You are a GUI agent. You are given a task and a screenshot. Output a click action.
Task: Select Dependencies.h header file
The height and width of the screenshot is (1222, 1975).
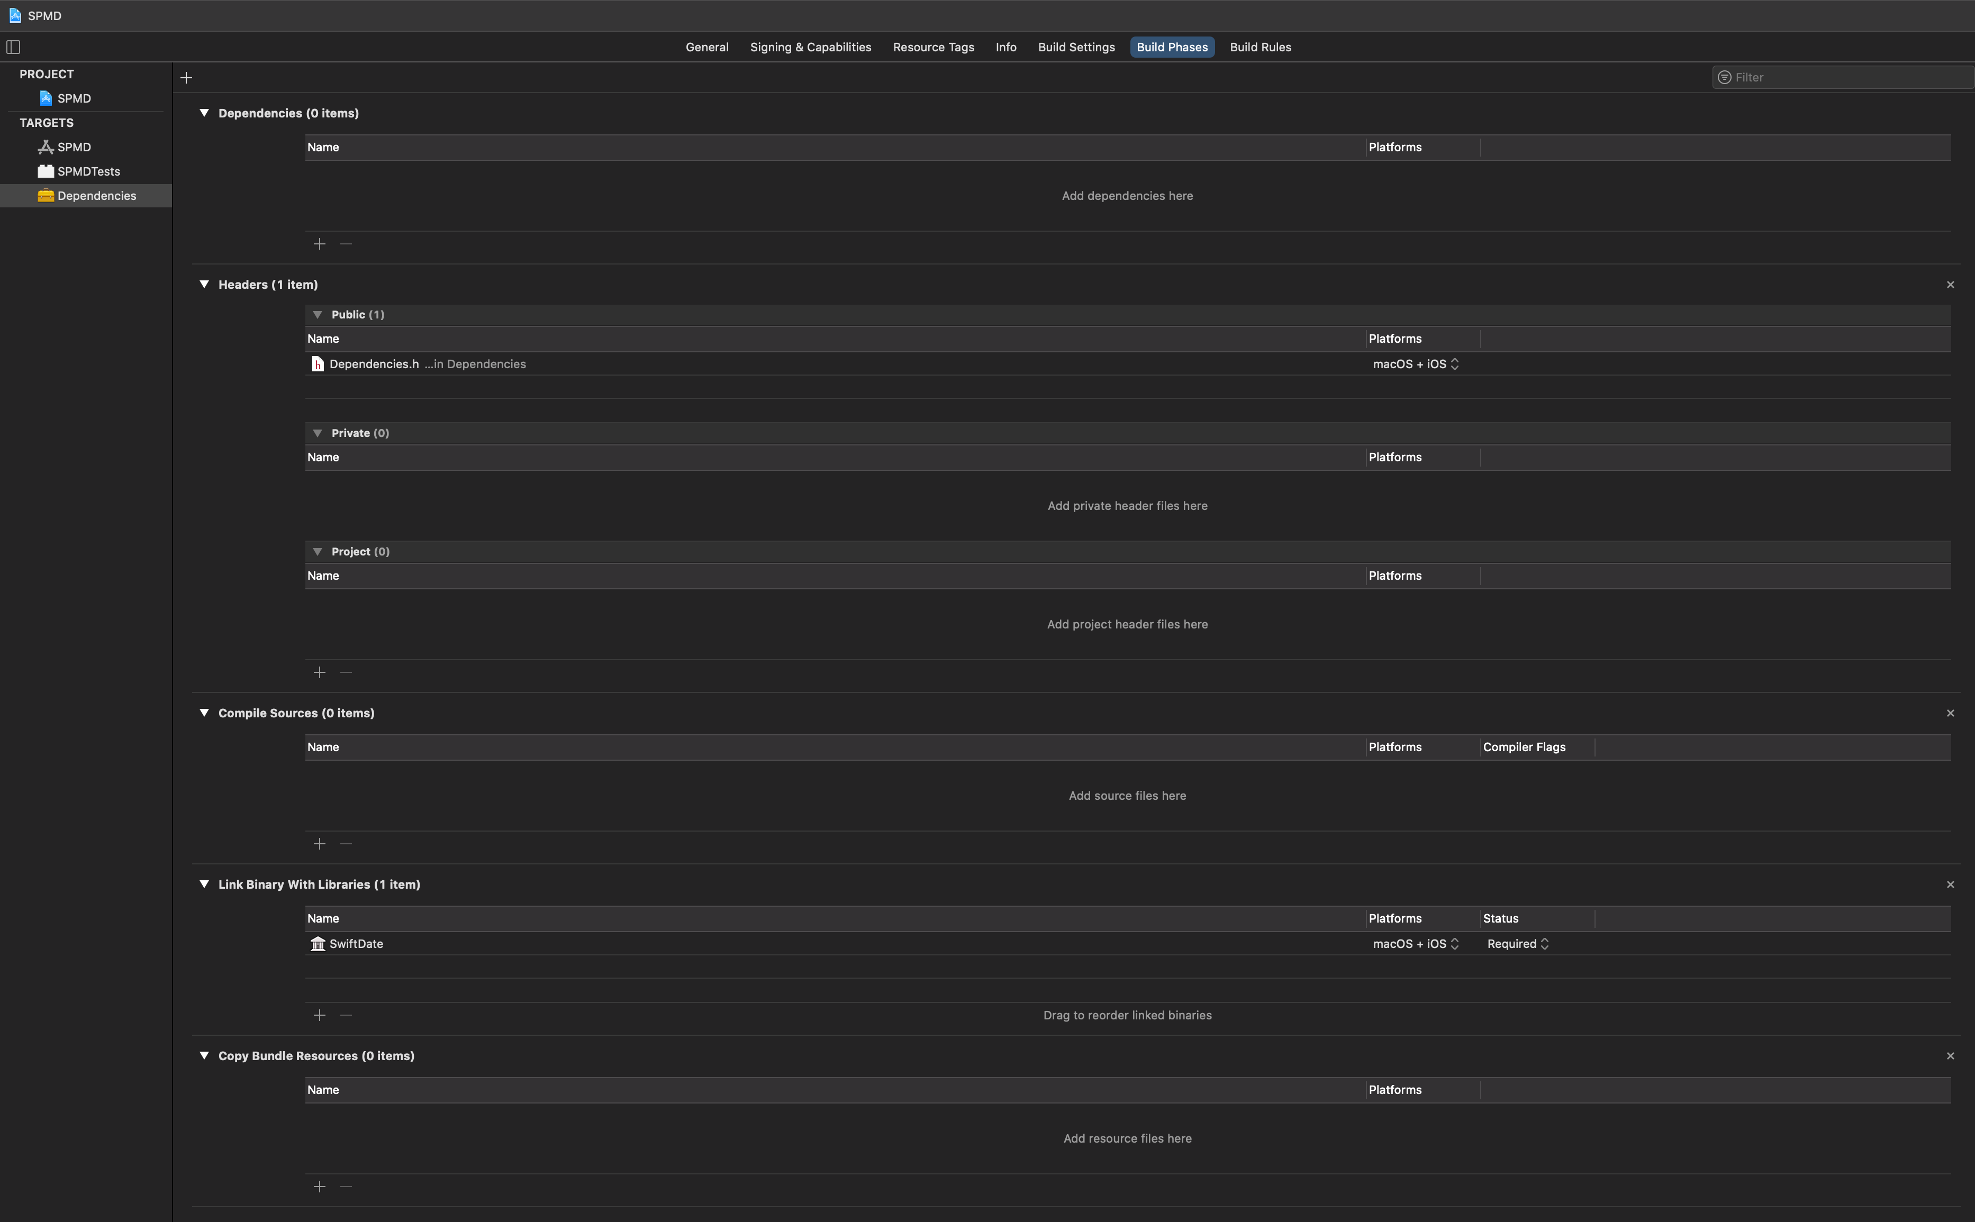pos(374,364)
